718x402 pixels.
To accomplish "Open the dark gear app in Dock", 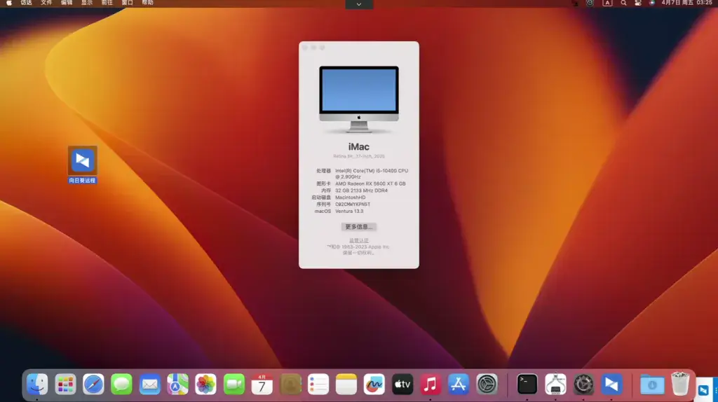I will click(x=583, y=384).
